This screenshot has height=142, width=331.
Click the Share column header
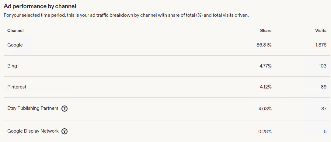point(266,31)
